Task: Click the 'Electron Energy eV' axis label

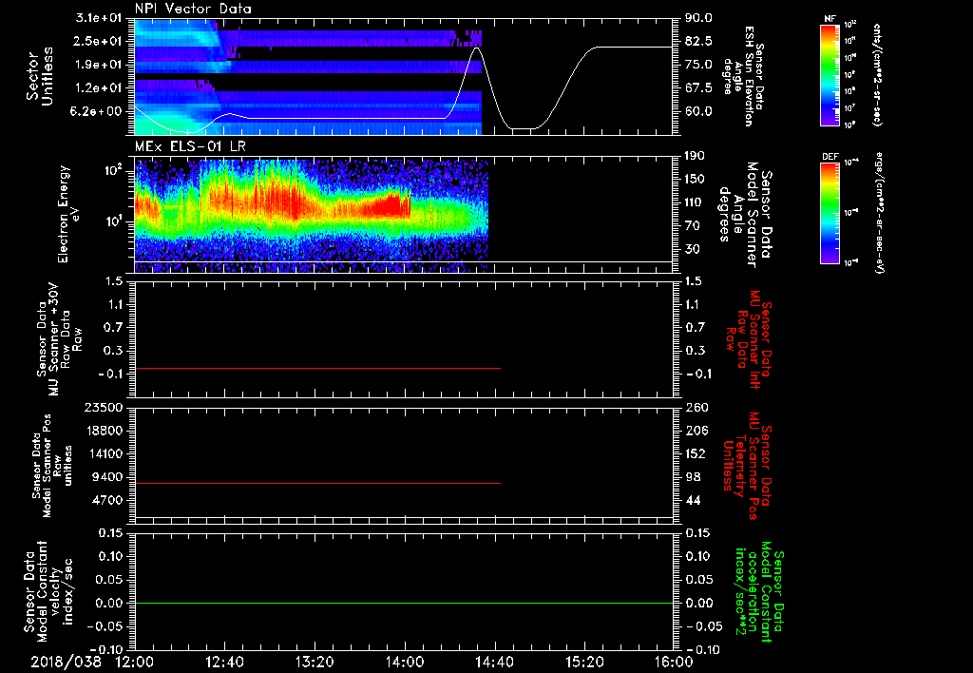Action: pos(67,214)
